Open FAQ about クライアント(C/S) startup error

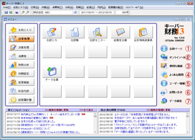tap(146, 125)
